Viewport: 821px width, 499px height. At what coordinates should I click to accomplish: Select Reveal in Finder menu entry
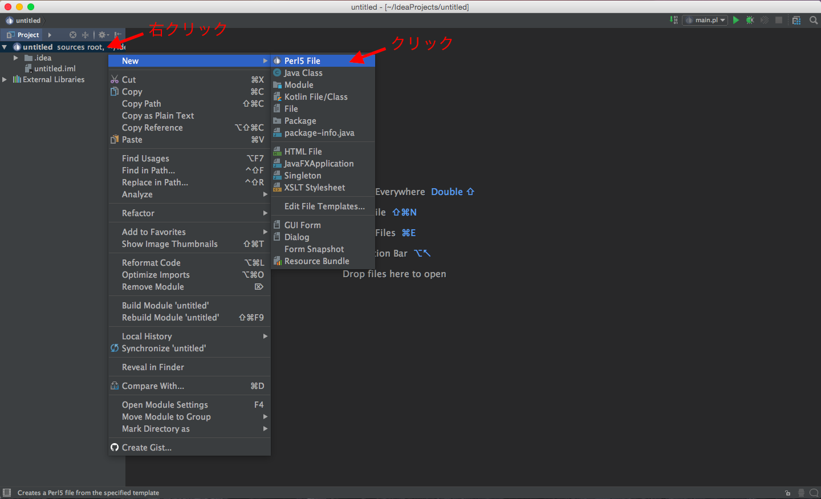pyautogui.click(x=189, y=367)
